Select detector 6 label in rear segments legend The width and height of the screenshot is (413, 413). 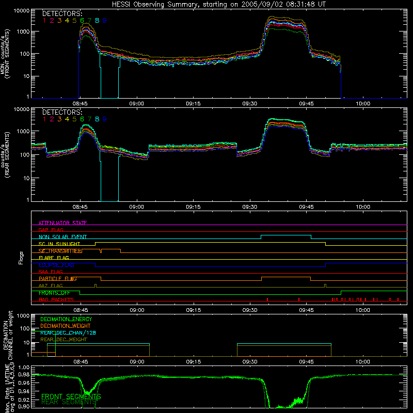coord(82,119)
